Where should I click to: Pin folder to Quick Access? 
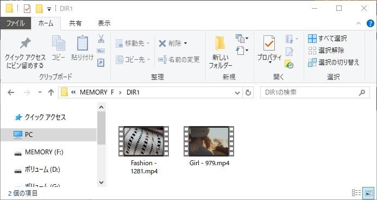25,53
